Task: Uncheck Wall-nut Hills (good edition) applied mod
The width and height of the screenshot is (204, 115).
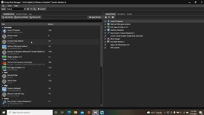Action: tap(105, 24)
